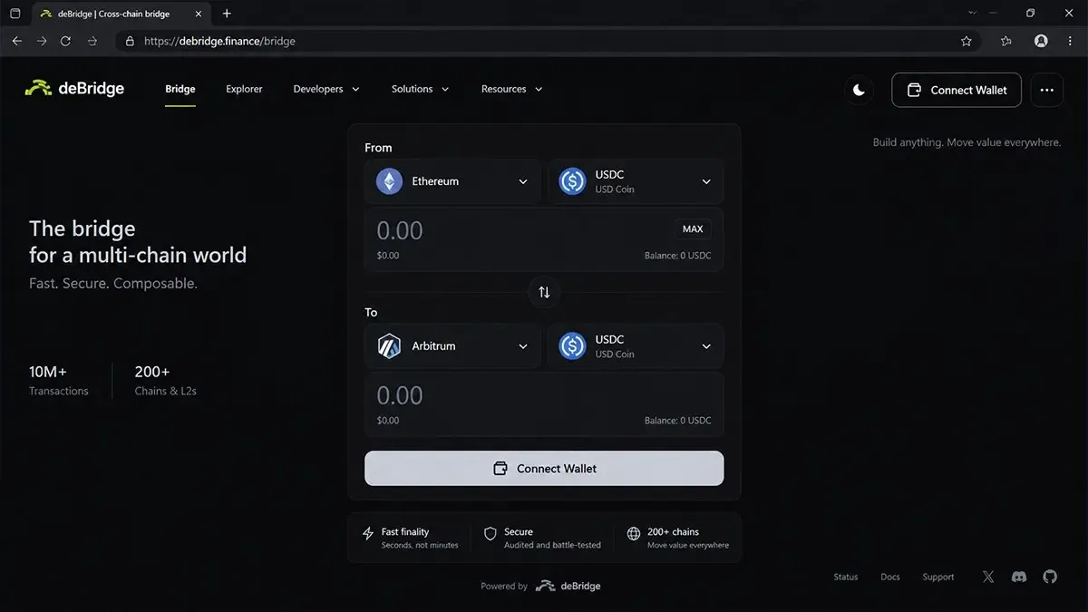Screen dimensions: 1088x612
Task: Open the Discord social link
Action: pyautogui.click(x=1019, y=577)
